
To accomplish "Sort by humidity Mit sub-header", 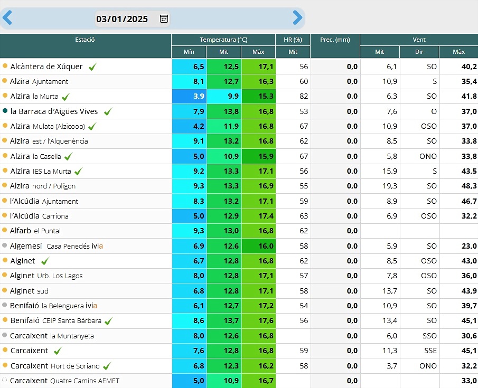I will [293, 52].
